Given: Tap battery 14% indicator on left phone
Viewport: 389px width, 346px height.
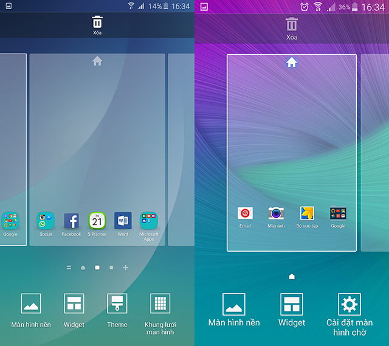Looking at the screenshot, I should point(158,6).
